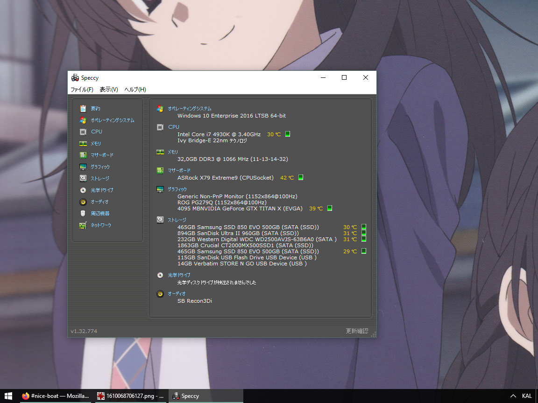Open オペレーティングシステム heading in summary panel
This screenshot has width=538, height=403.
(190, 109)
